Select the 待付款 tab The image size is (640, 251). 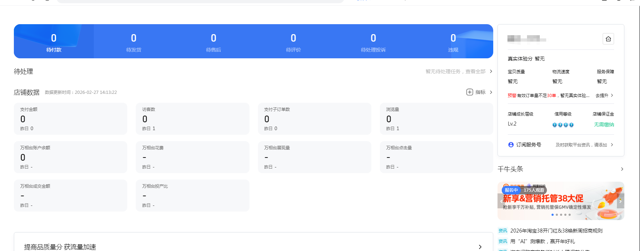(54, 41)
